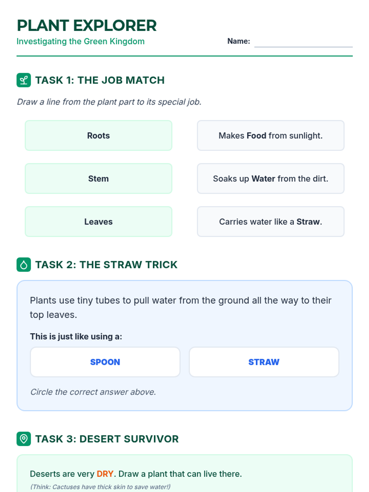Select the Roots plant part box
369x492 pixels.
click(x=98, y=136)
